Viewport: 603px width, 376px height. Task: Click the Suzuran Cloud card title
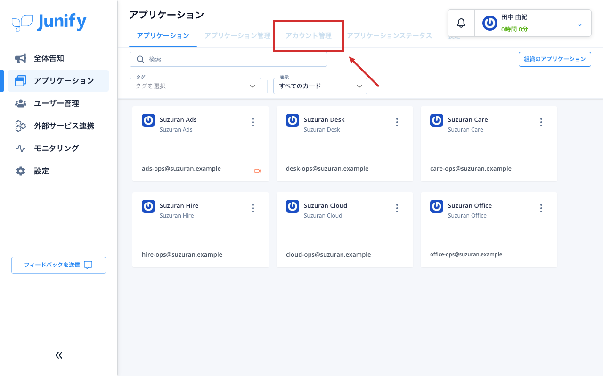(x=326, y=205)
